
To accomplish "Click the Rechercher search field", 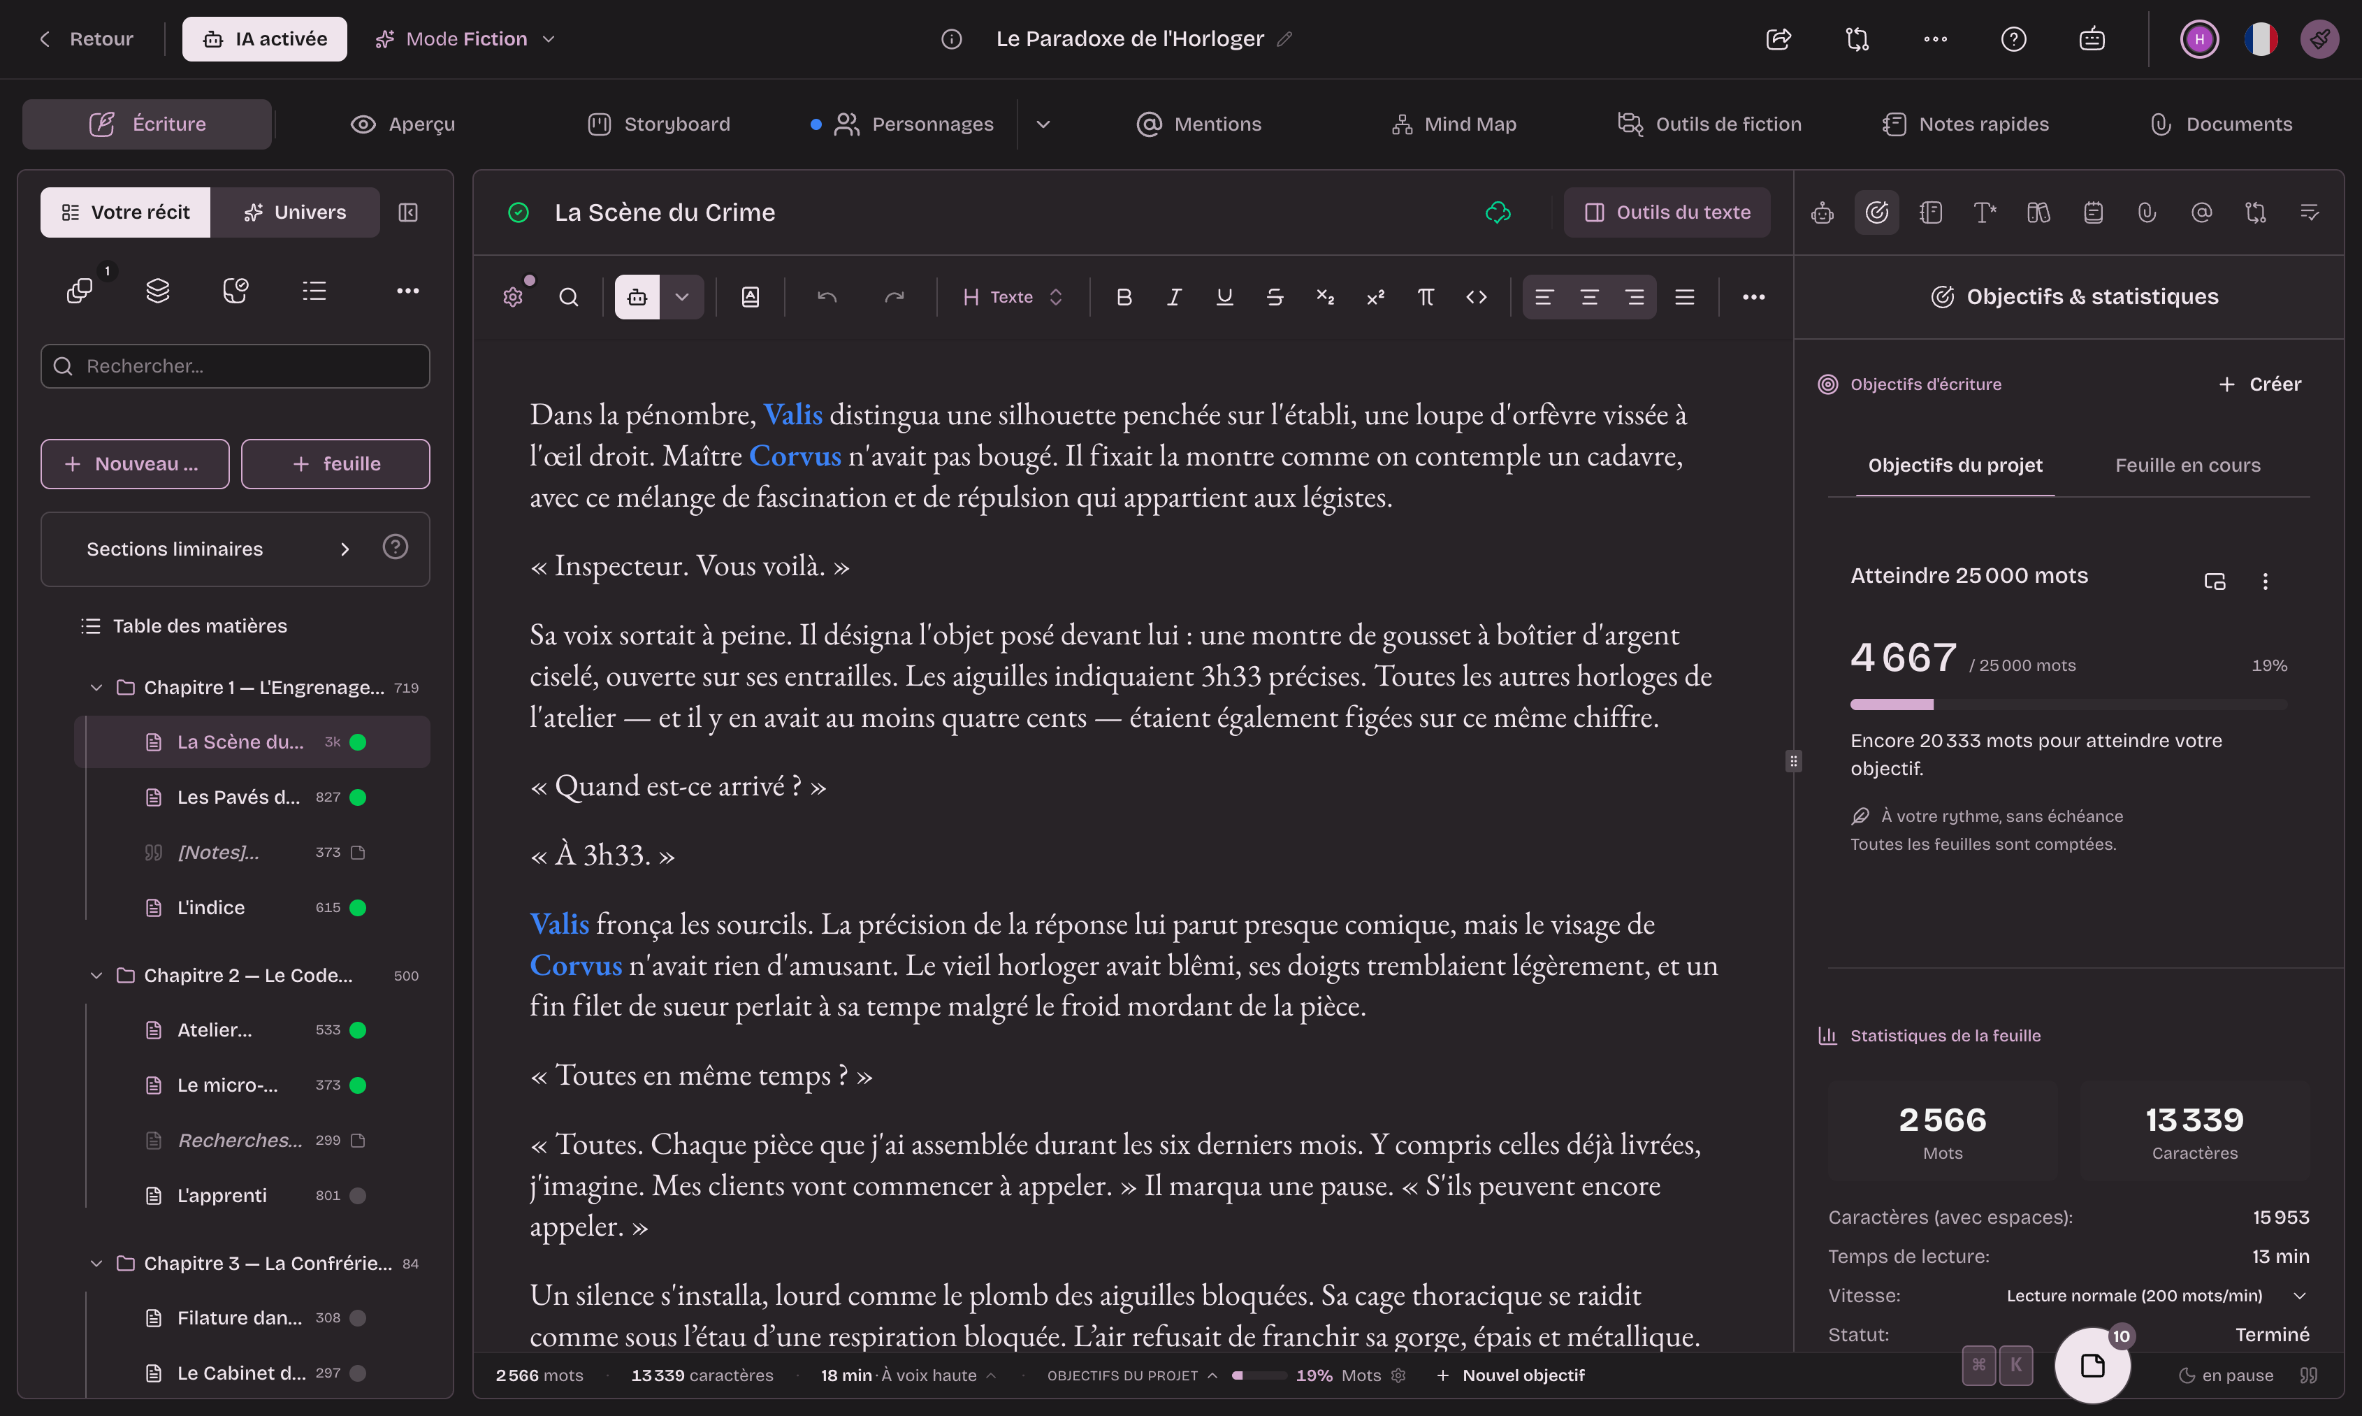I will coord(235,366).
